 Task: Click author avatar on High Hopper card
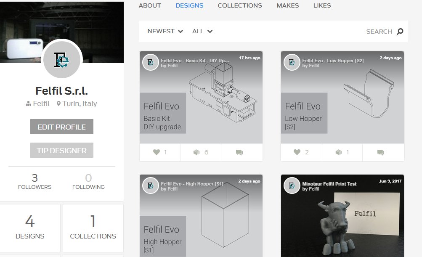tap(151, 185)
